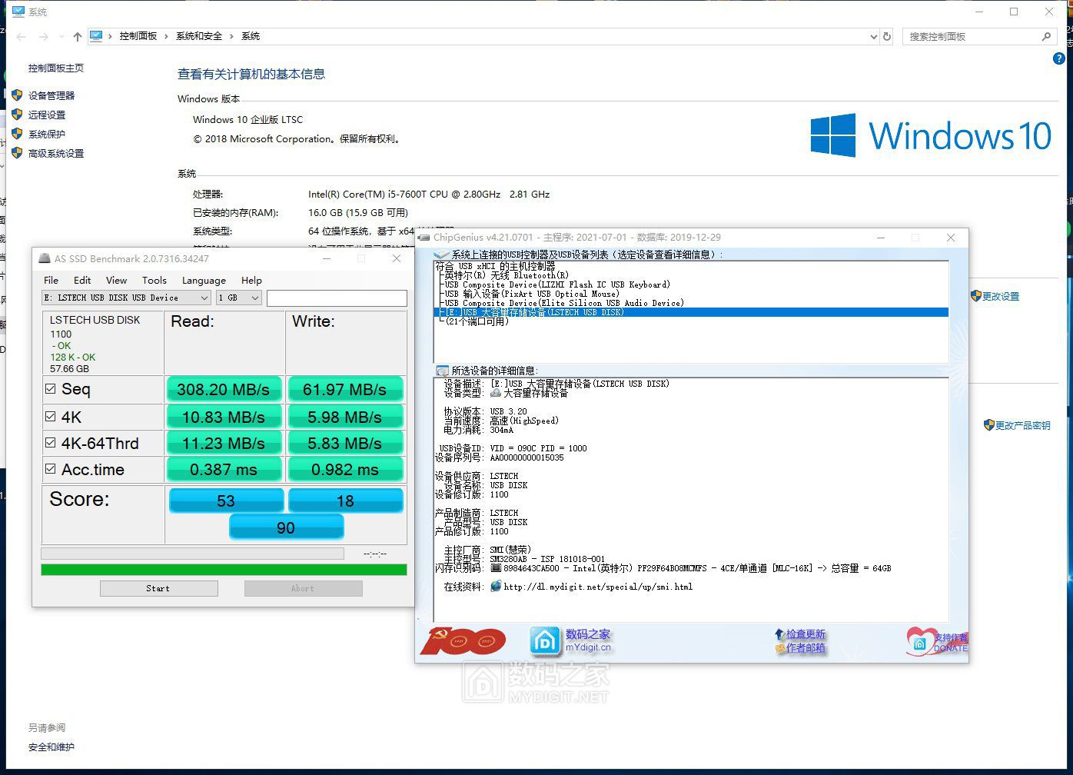Click icon beside 系统上连接的USB控制器 header
The image size is (1073, 775).
[441, 254]
